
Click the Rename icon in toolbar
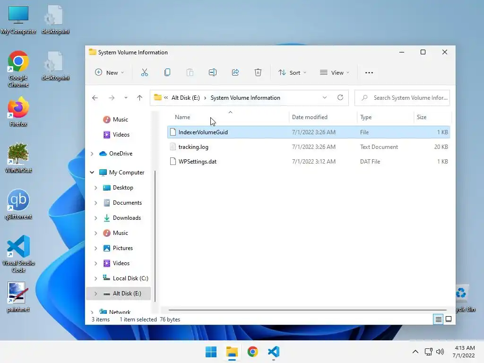(213, 72)
